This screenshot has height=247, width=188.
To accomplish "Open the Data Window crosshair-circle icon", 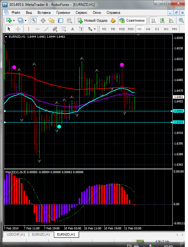I will [x=43, y=20].
